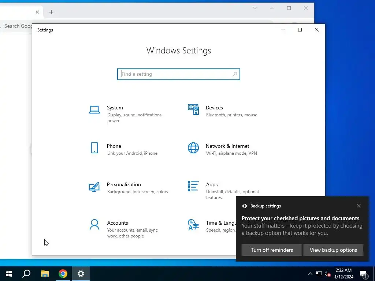Open the Phone settings icon

click(x=94, y=148)
